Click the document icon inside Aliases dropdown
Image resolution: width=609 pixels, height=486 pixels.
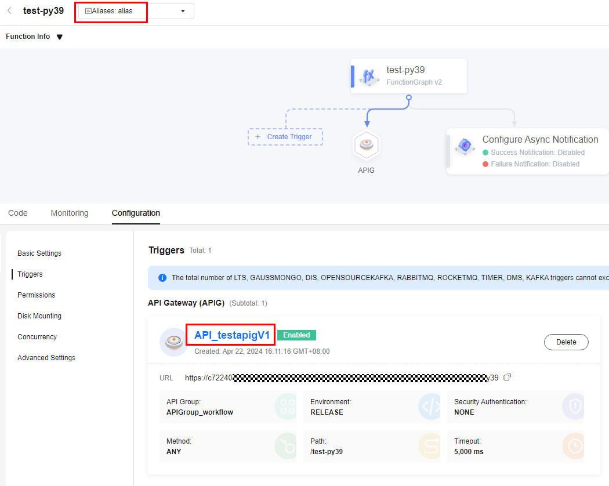(x=88, y=11)
